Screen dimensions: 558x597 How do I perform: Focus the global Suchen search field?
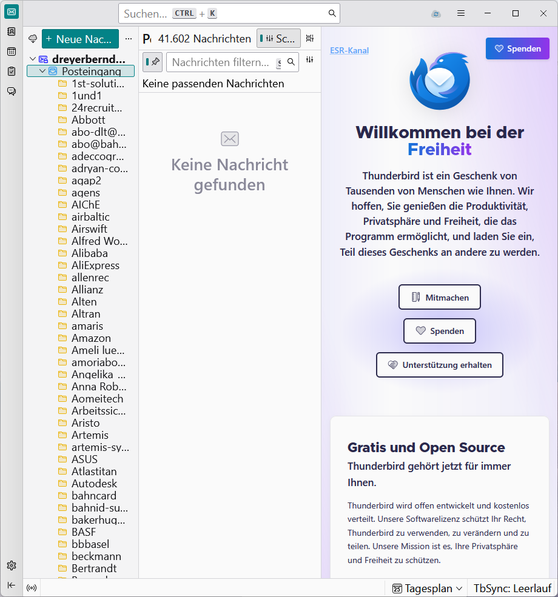229,14
